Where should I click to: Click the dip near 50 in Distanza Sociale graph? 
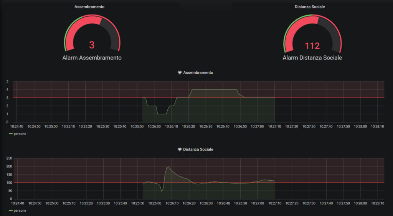click(162, 191)
